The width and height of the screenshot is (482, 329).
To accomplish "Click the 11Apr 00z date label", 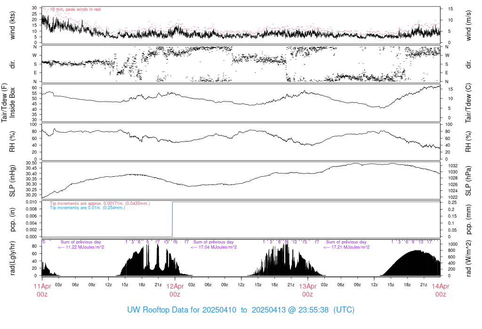I will [42, 290].
